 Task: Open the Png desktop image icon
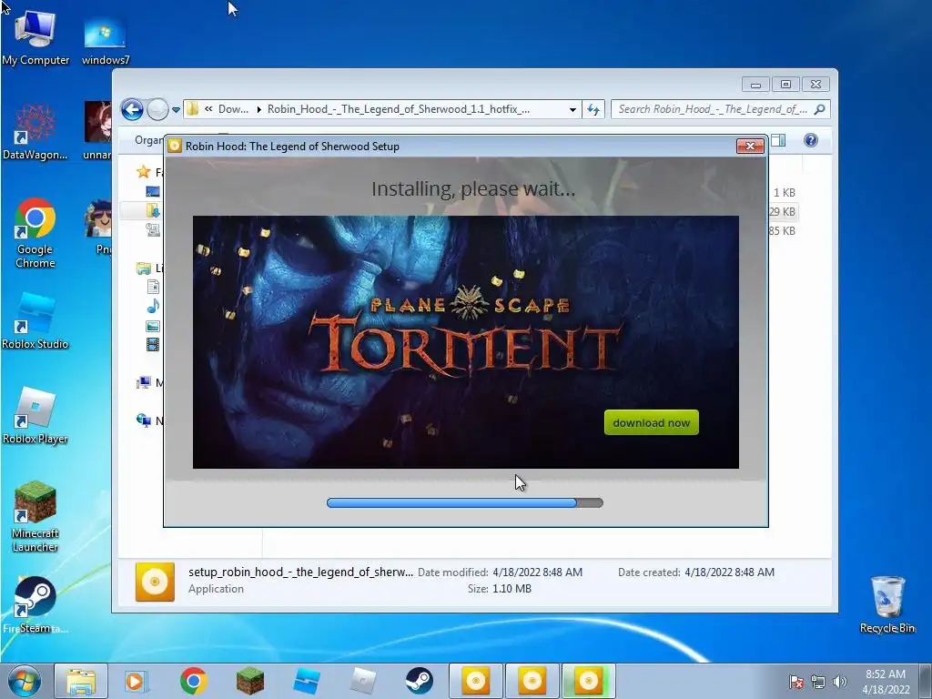click(x=98, y=227)
